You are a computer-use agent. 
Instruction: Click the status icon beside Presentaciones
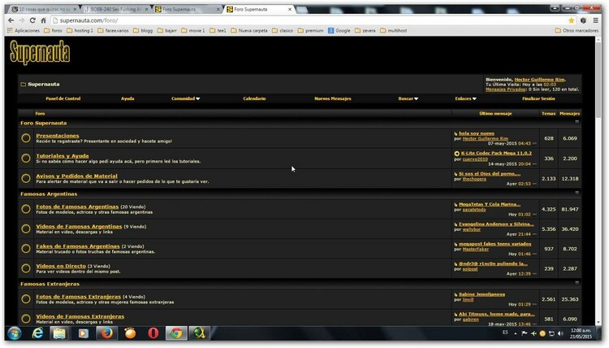pyautogui.click(x=26, y=138)
